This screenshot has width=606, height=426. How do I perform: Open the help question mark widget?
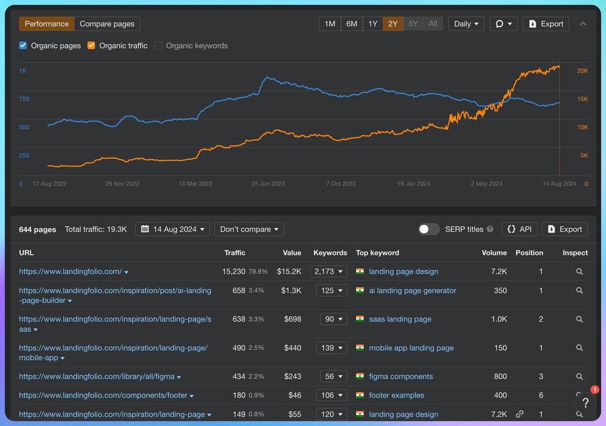click(585, 403)
